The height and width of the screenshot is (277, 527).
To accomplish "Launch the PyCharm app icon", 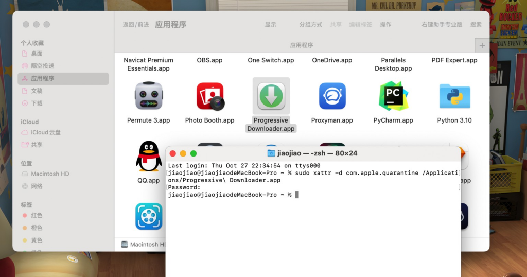I will pos(393,96).
